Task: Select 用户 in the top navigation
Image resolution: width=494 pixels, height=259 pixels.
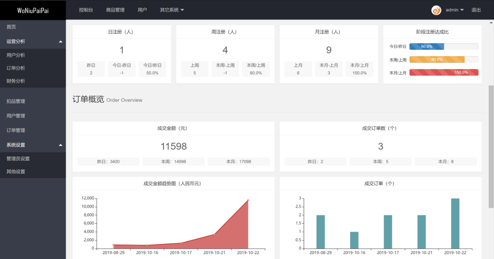Action: coord(142,10)
